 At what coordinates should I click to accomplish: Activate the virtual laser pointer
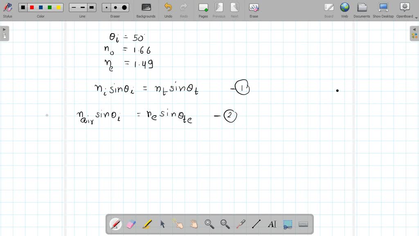(240, 224)
